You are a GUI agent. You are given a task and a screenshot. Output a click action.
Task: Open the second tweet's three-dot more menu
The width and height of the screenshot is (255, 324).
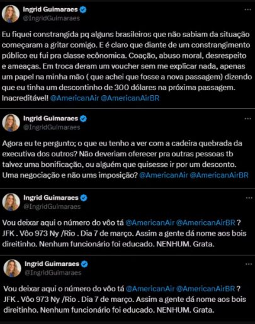tap(248, 119)
